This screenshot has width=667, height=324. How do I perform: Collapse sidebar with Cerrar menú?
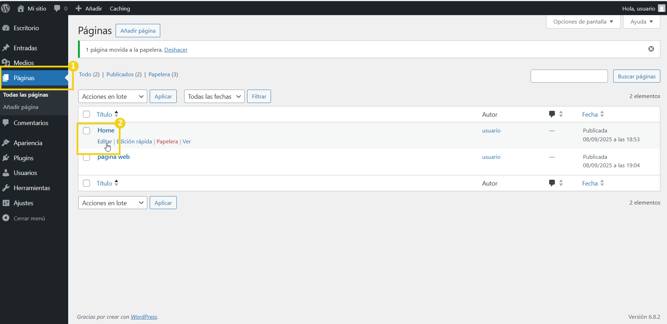[x=29, y=218]
